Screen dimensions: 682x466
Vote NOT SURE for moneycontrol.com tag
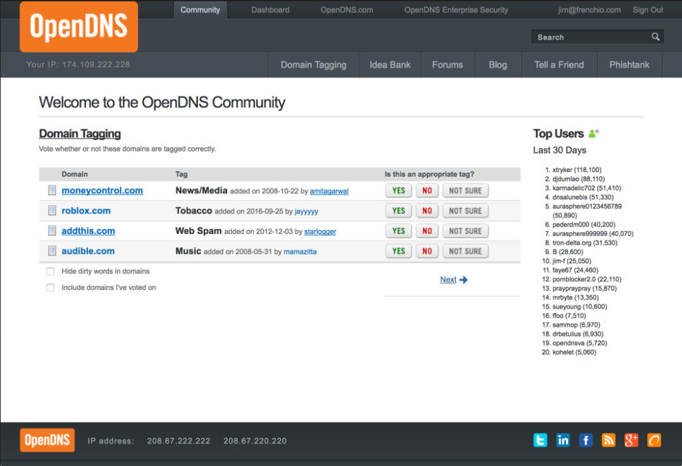(466, 191)
